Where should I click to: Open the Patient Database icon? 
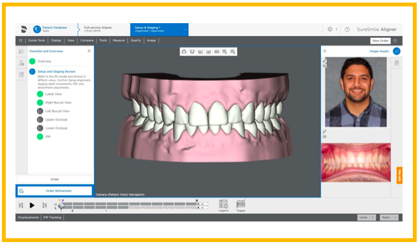click(x=37, y=29)
